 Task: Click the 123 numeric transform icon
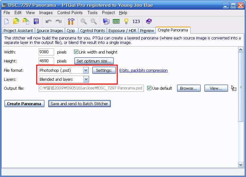point(136,21)
